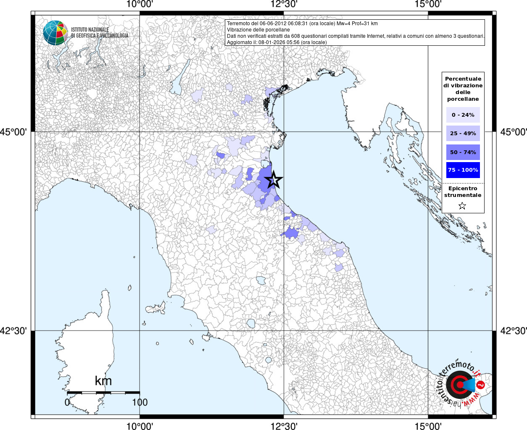Click the 'Terremoto del 06-06-2012' header line

302,24
